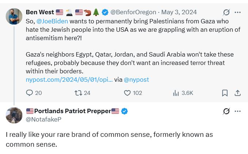The height and width of the screenshot is (154, 248).
Task: Reply to Ben West's tweet
Action: [x=30, y=93]
